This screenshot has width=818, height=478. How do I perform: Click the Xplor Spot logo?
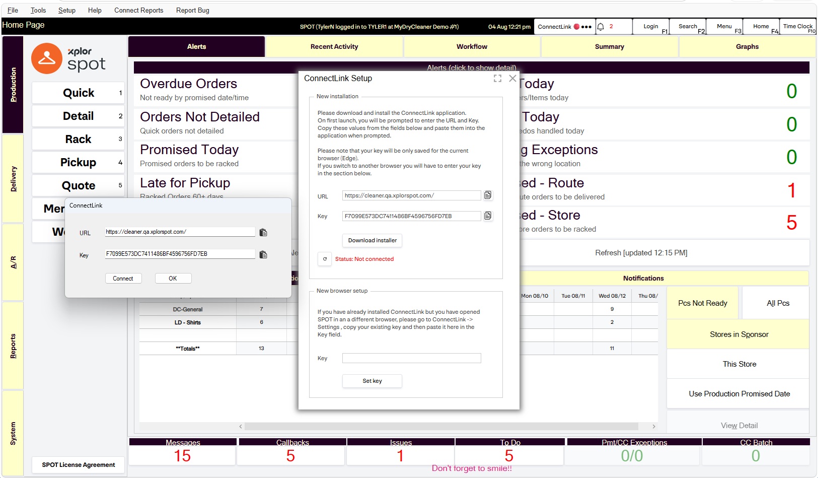tap(68, 58)
